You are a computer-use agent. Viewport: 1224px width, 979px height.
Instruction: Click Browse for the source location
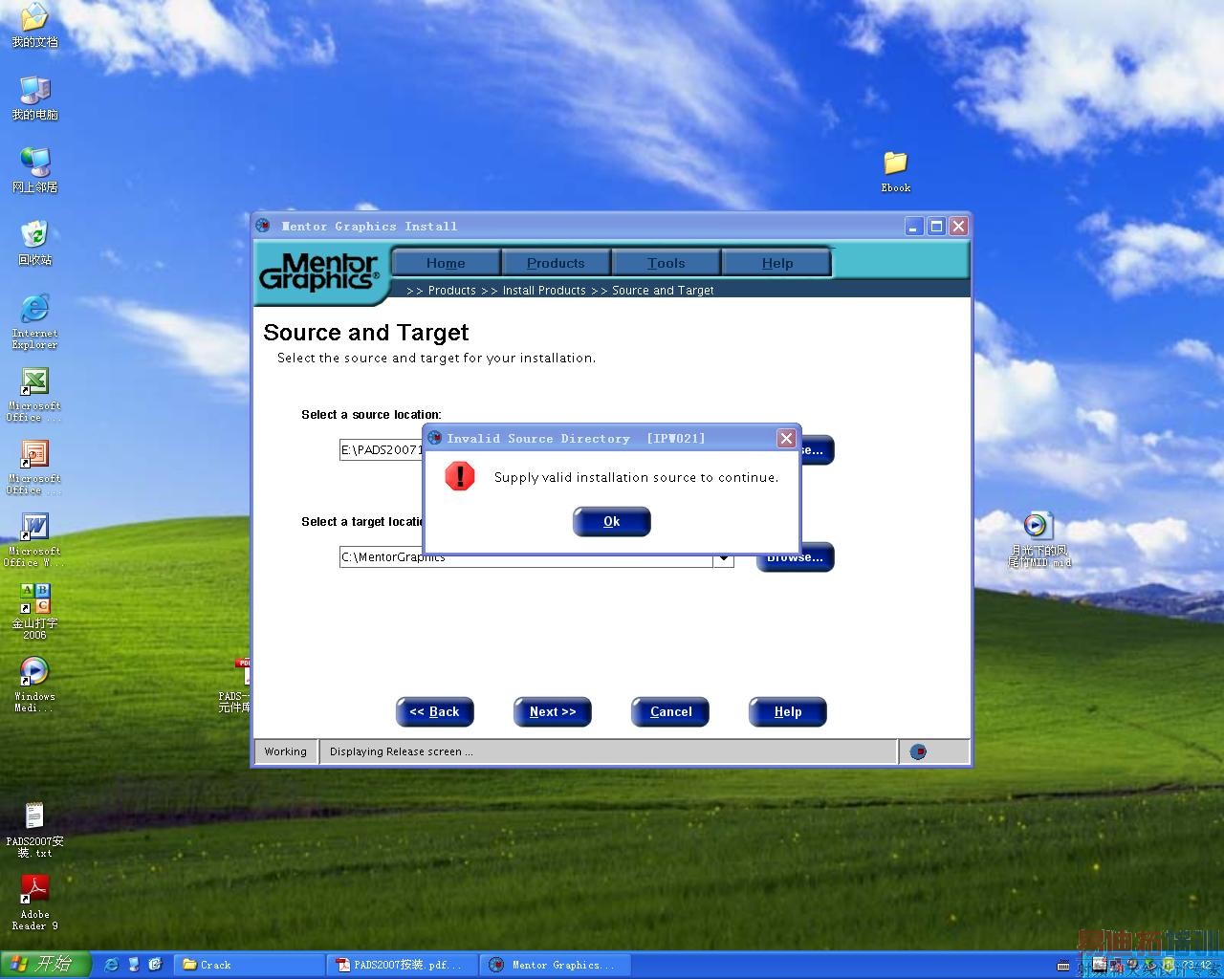tap(817, 450)
